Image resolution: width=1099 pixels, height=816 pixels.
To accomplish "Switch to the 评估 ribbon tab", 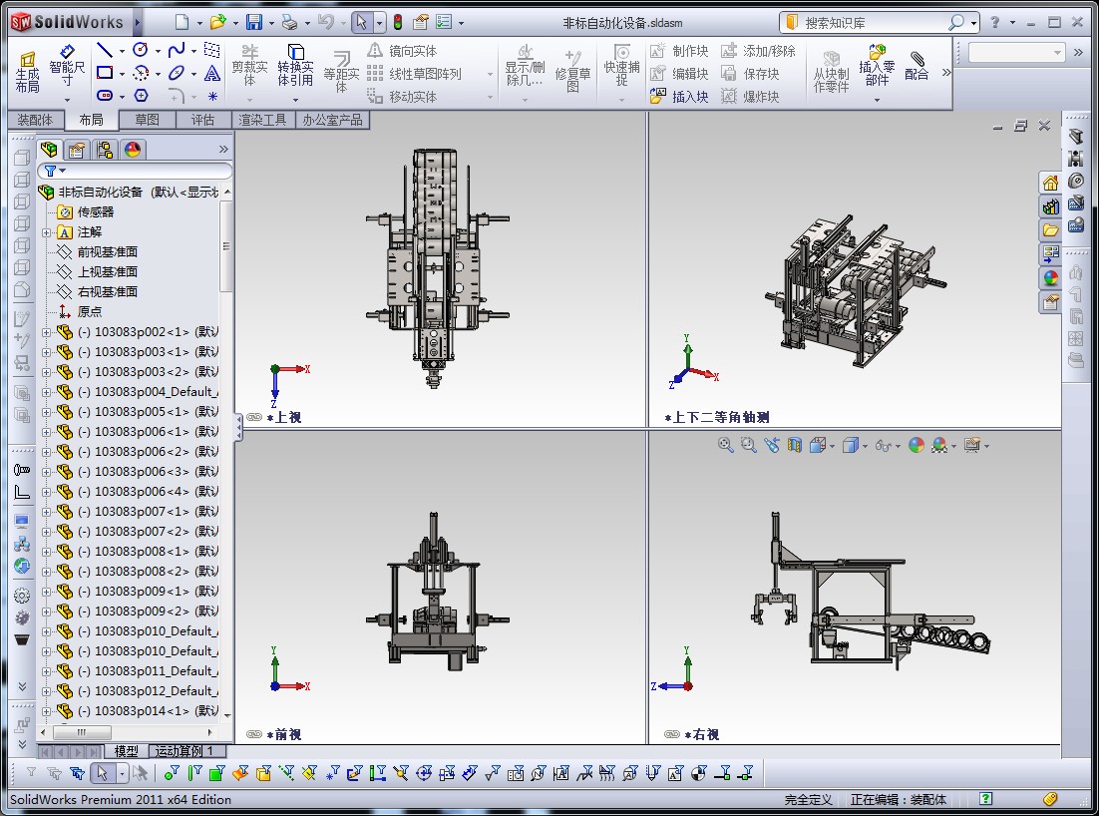I will pos(202,120).
